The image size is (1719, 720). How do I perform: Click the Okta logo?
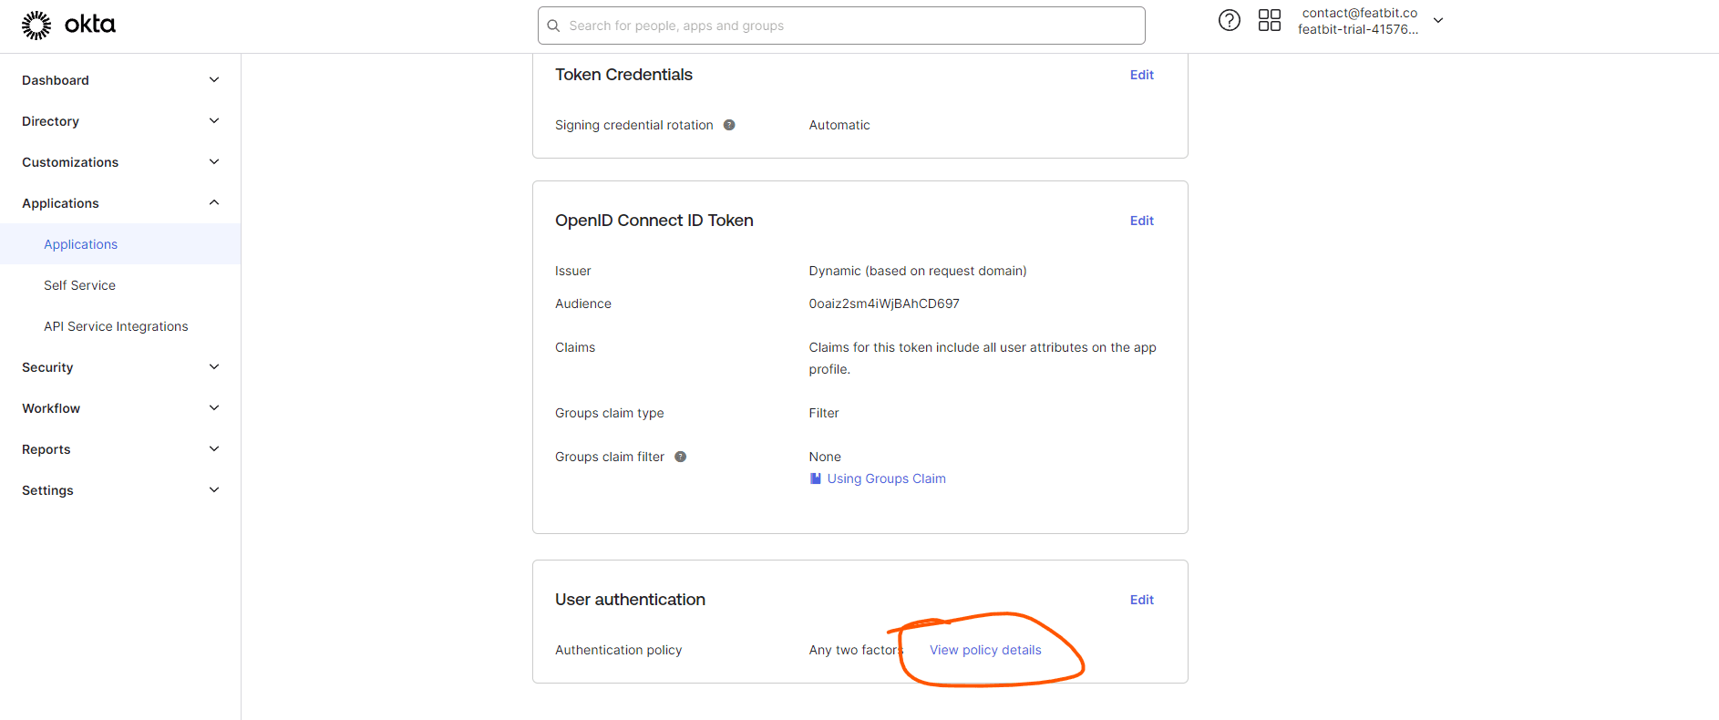point(68,25)
